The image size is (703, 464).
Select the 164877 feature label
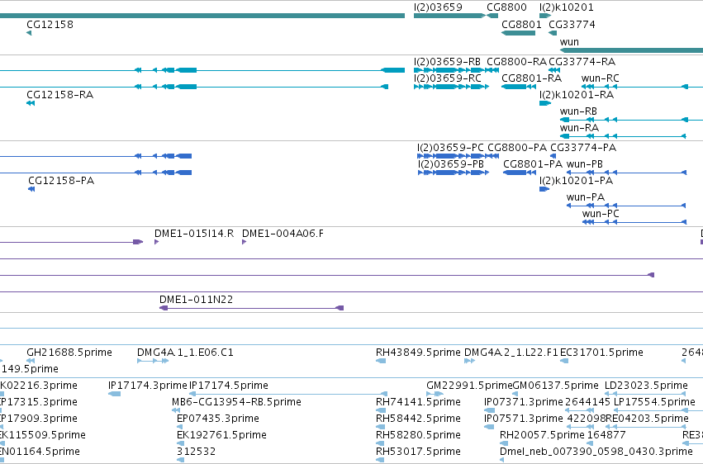pos(606,435)
